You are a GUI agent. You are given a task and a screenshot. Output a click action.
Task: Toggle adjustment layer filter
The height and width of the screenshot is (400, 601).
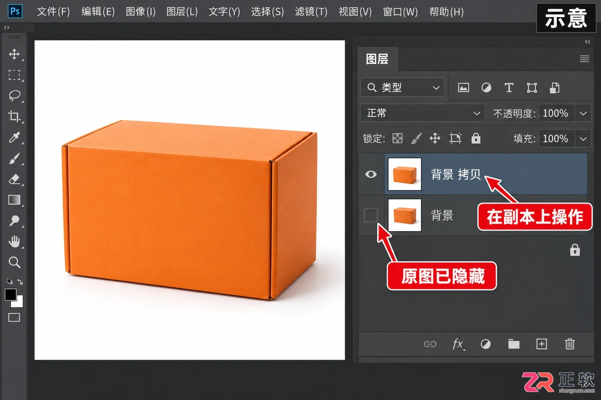[x=486, y=87]
